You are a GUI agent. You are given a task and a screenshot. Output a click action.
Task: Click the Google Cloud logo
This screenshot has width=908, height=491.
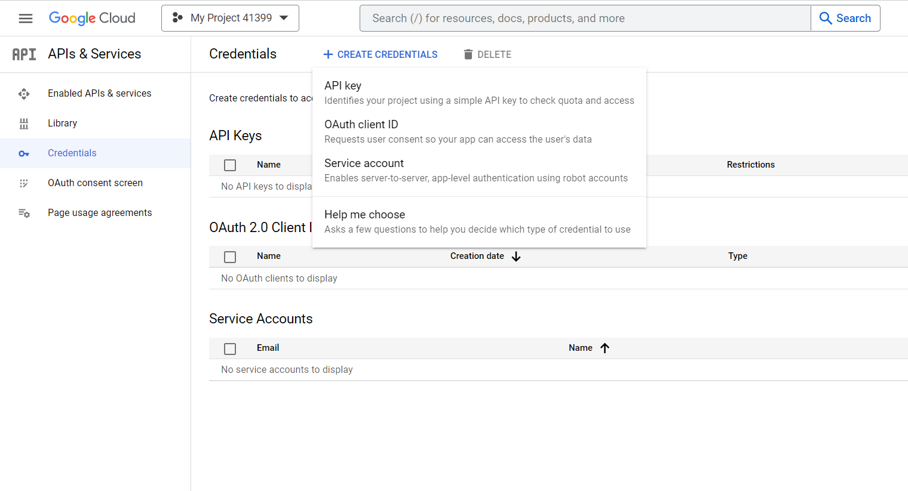(x=92, y=18)
